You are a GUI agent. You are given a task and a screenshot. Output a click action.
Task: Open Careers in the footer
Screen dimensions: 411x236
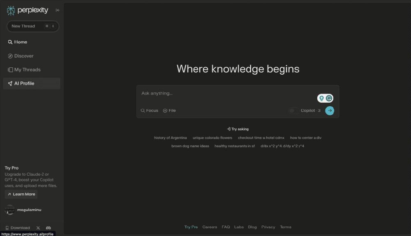210,227
